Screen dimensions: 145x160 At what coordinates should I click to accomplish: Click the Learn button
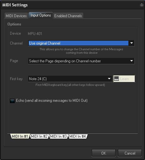[124, 79]
